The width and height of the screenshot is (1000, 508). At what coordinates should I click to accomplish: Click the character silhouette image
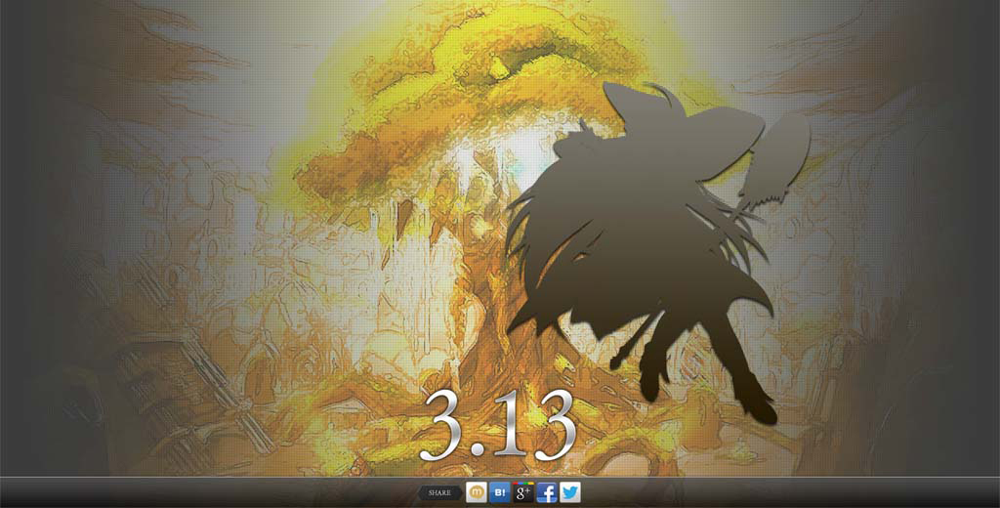pos(657,252)
